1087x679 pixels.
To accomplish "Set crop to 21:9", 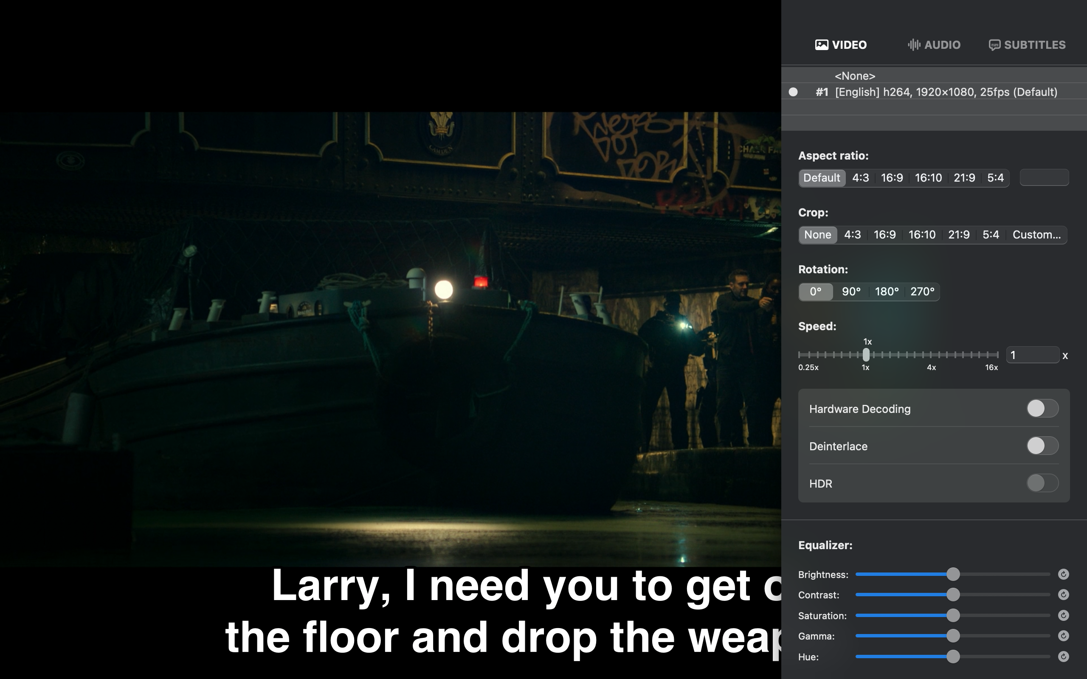I will click(958, 235).
